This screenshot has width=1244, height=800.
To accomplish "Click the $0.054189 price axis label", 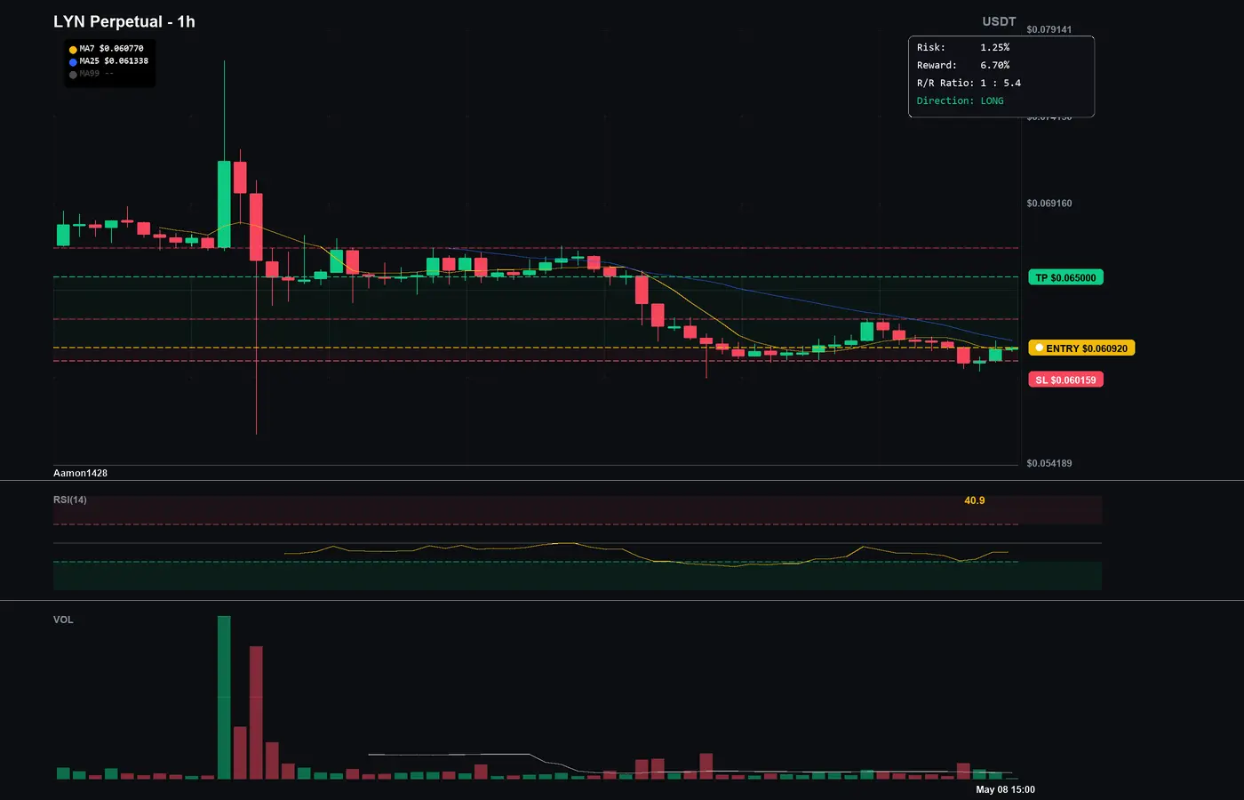I will pyautogui.click(x=1049, y=463).
